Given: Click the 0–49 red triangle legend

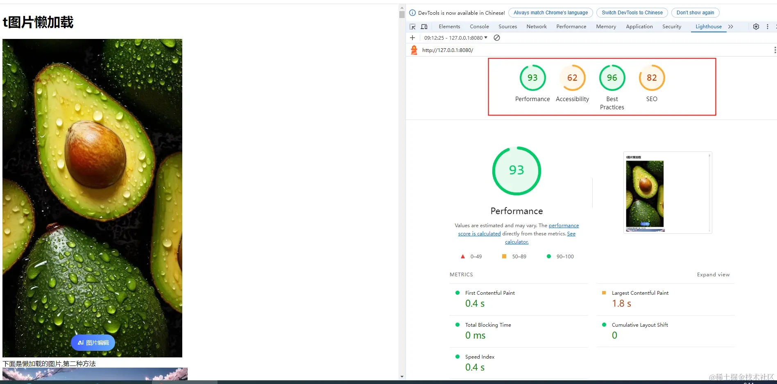Looking at the screenshot, I should tap(471, 257).
